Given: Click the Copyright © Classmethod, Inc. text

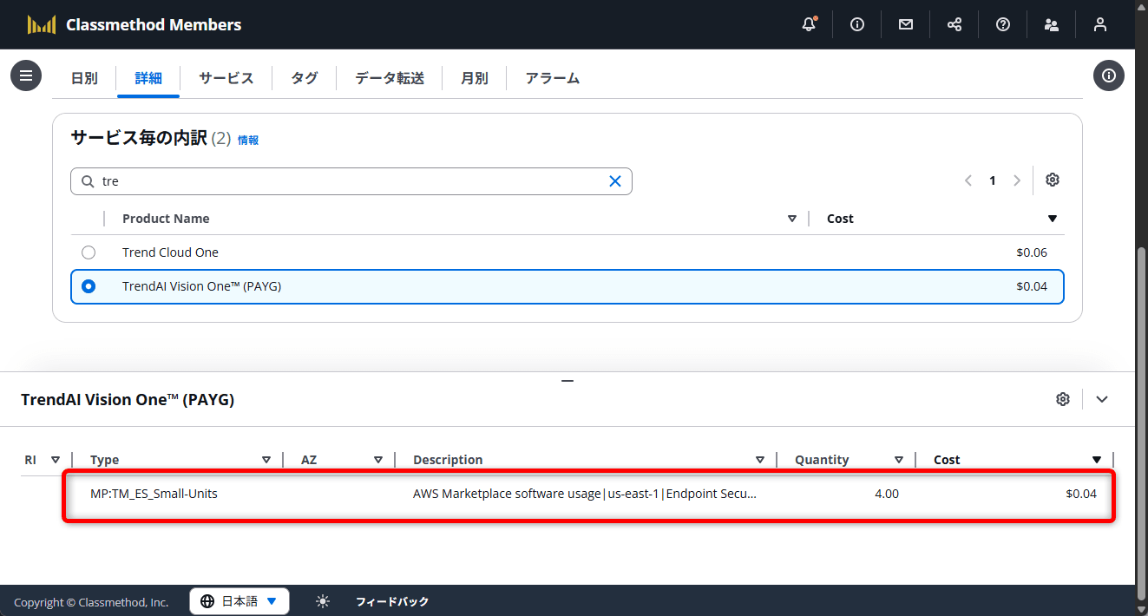Looking at the screenshot, I should click(91, 602).
